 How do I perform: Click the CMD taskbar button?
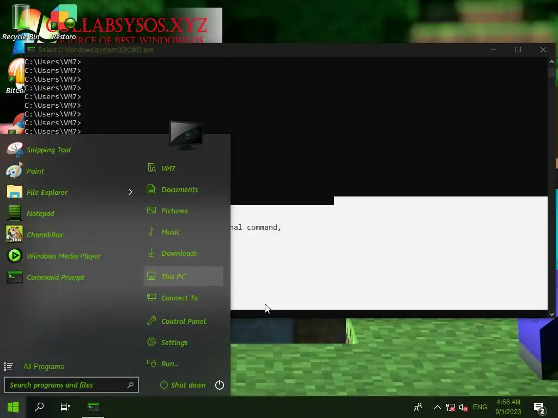[x=93, y=407]
